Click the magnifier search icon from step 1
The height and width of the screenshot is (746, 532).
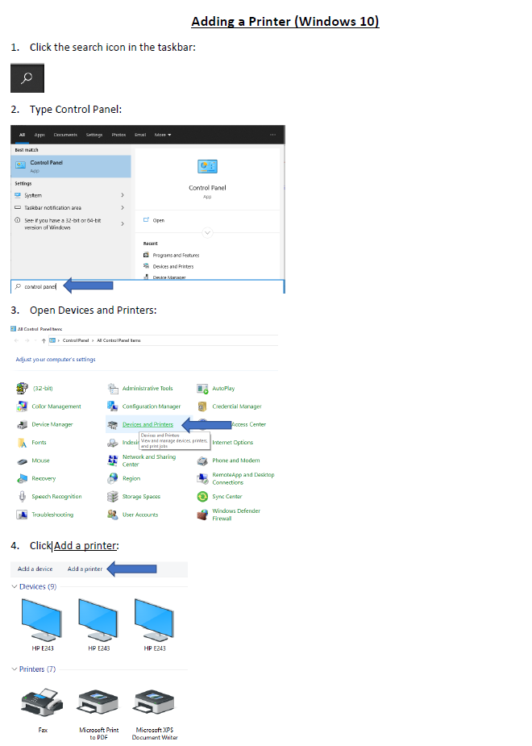[x=27, y=77]
